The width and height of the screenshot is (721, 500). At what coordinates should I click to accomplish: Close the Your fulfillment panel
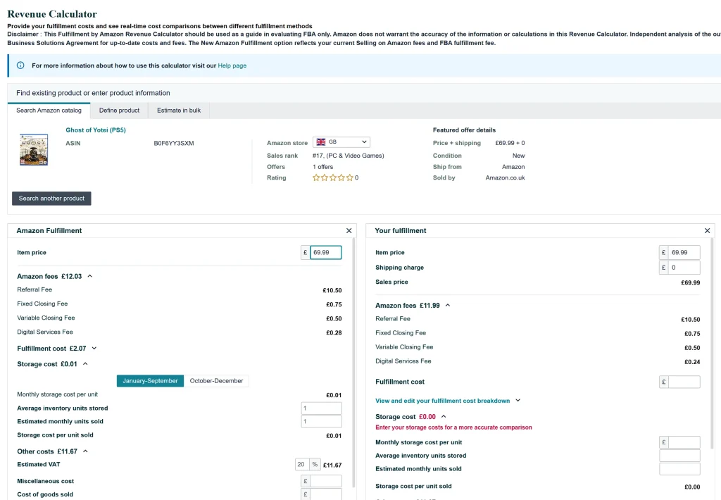coord(707,230)
